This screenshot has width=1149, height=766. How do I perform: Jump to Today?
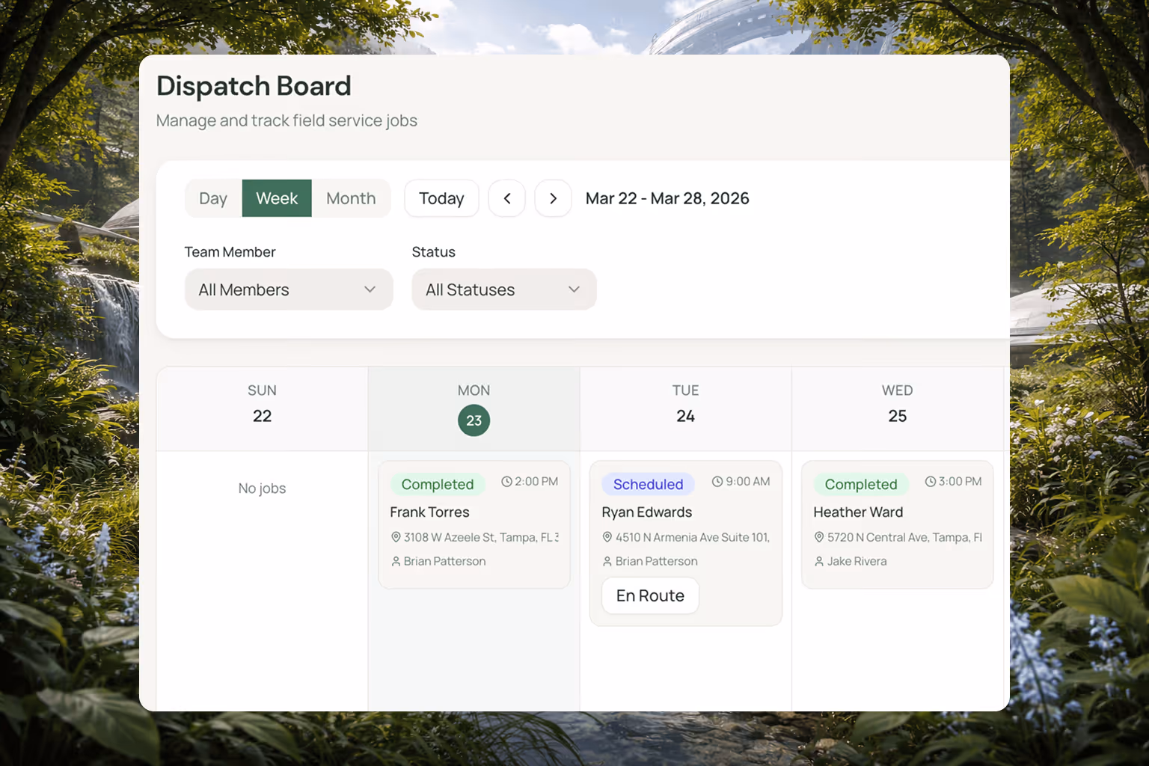coord(441,198)
